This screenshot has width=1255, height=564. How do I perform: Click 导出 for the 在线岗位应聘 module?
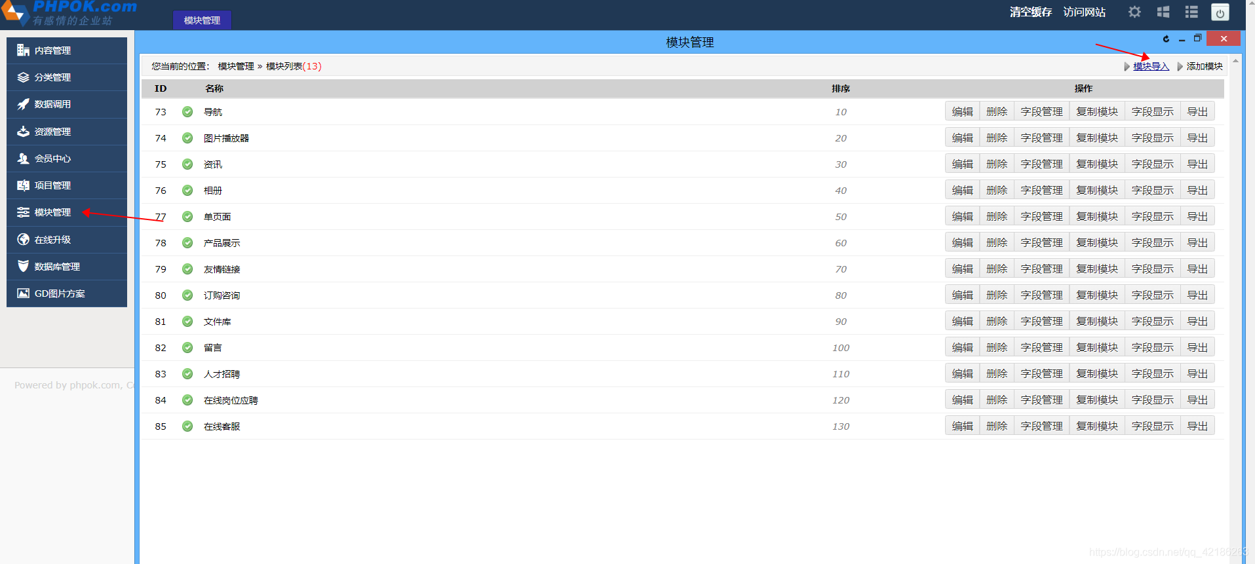pos(1197,400)
